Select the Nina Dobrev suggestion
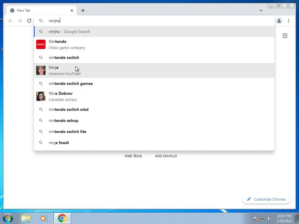 coord(154,96)
